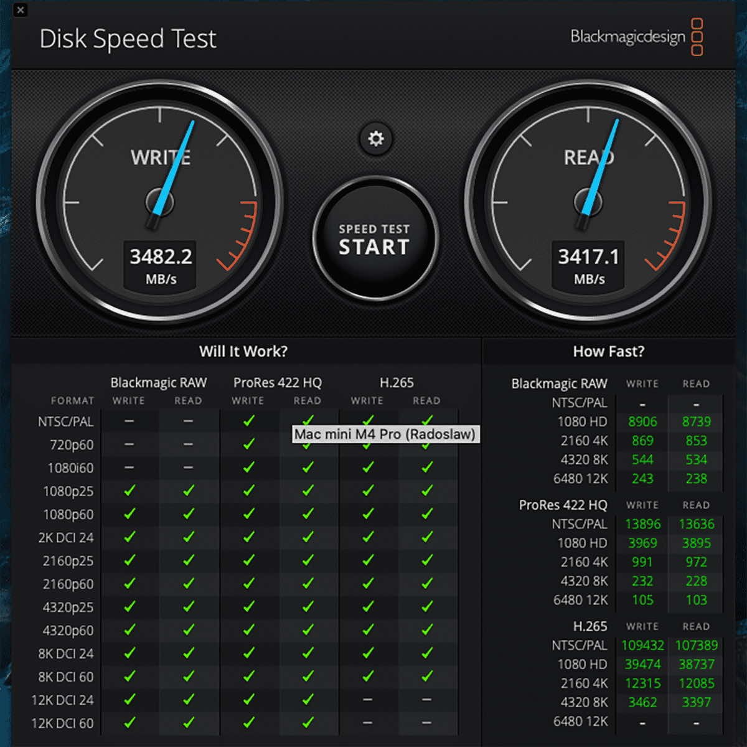Start the speed test
Viewport: 747px width, 747px height.
point(375,239)
